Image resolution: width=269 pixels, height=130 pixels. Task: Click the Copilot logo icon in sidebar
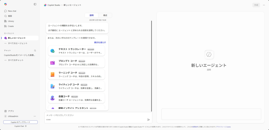(x=6, y=4)
